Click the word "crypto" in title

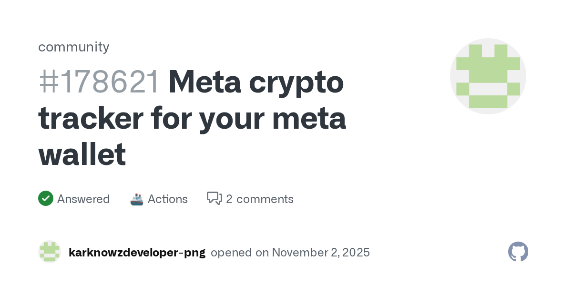click(x=296, y=82)
